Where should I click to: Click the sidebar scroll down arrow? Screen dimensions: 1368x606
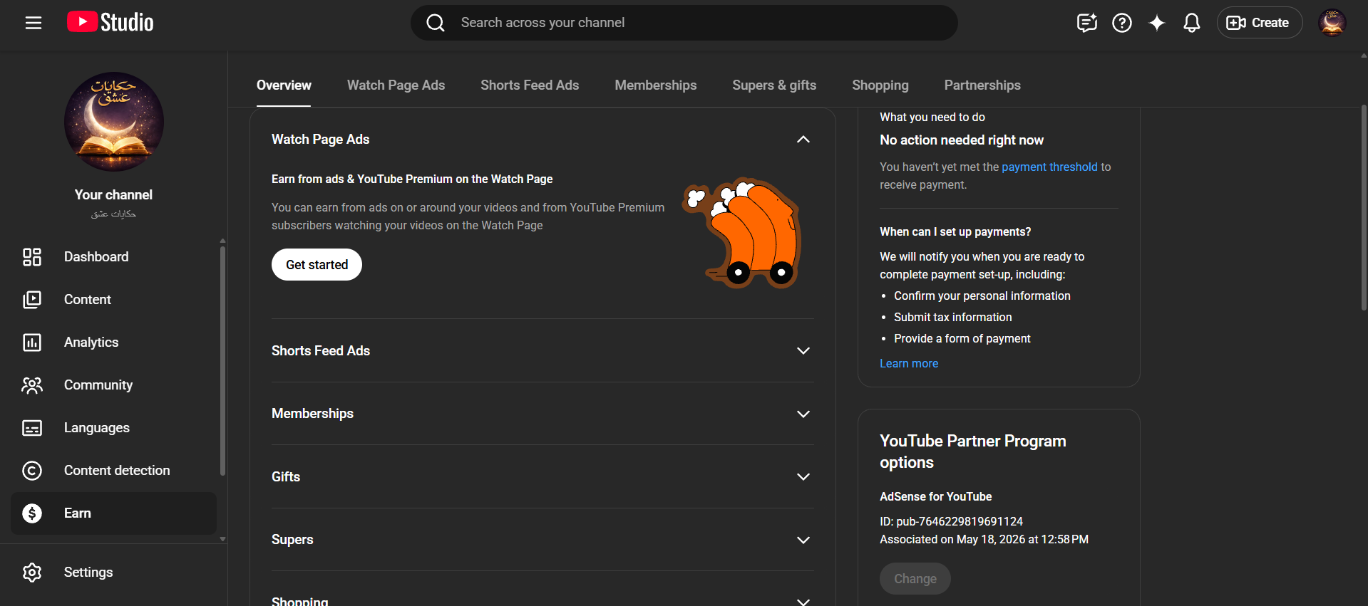coord(222,539)
